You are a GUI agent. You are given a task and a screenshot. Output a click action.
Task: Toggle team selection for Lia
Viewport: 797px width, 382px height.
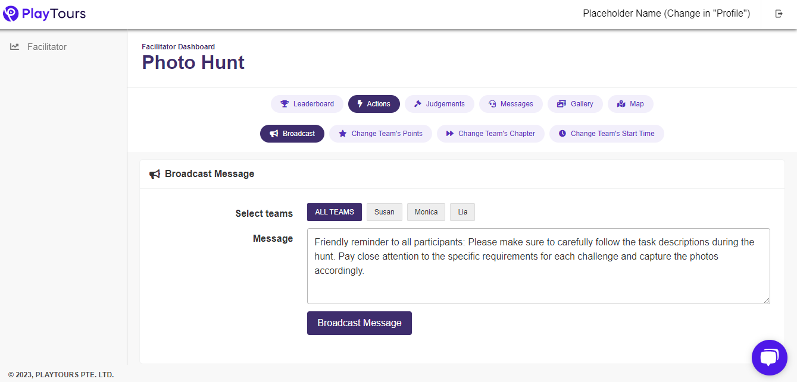[x=462, y=212]
